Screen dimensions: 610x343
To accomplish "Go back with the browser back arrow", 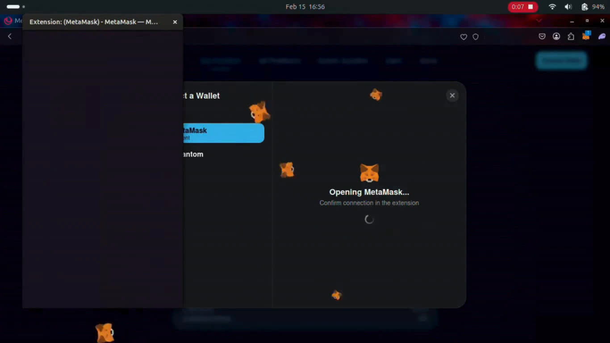I will click(10, 36).
